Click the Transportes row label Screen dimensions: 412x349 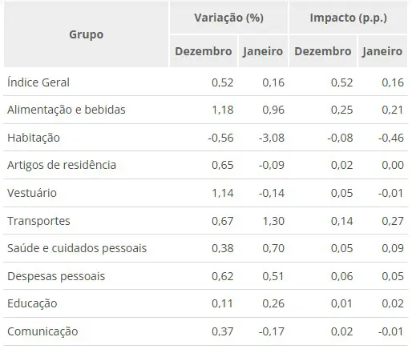(38, 221)
